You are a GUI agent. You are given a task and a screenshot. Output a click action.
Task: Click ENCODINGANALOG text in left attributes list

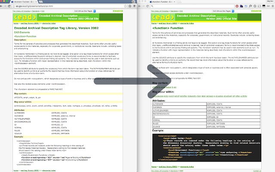tap(23, 122)
